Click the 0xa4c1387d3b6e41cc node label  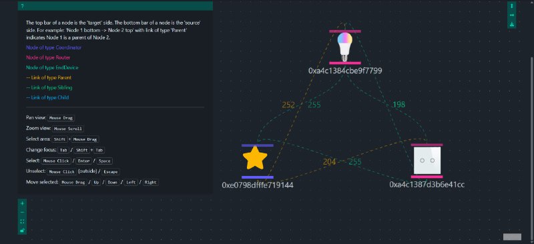[x=427, y=185]
